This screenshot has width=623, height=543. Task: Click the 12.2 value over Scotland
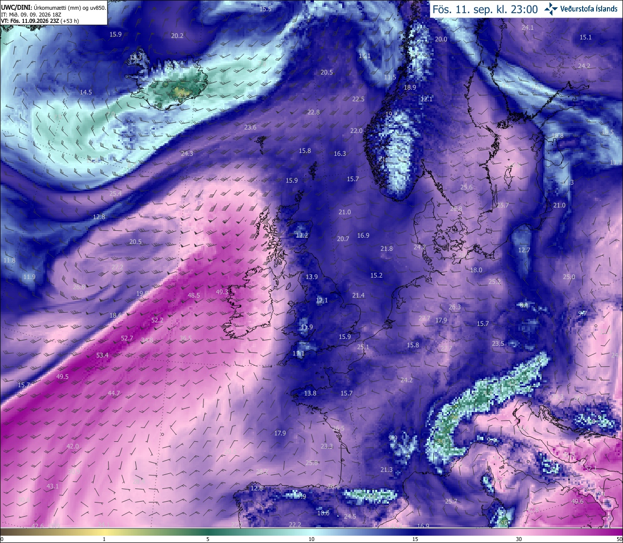(302, 235)
